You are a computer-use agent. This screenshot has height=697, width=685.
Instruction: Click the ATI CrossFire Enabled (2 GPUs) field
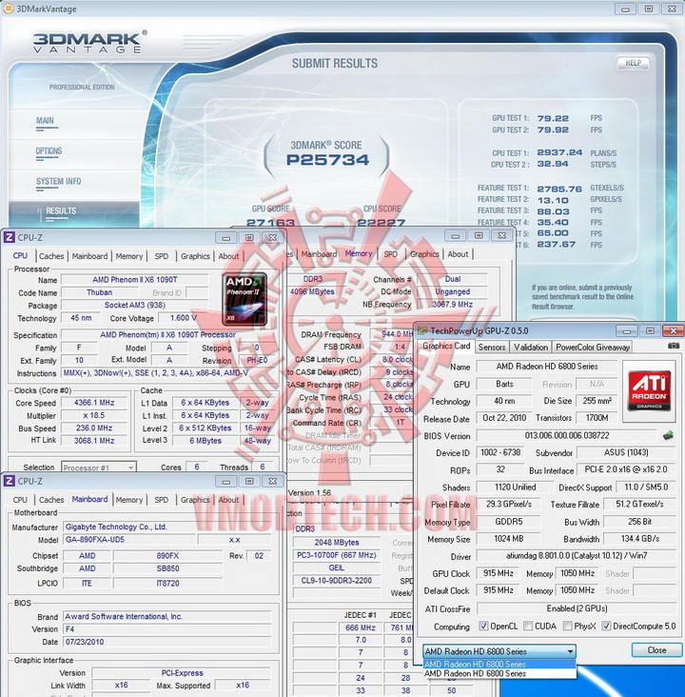coord(577,608)
